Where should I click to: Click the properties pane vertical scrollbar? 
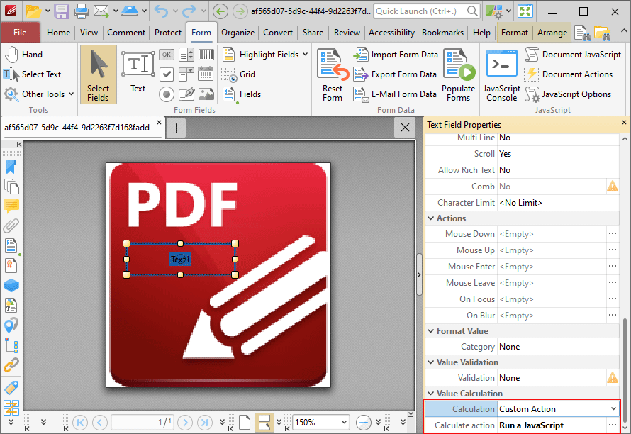point(625,369)
